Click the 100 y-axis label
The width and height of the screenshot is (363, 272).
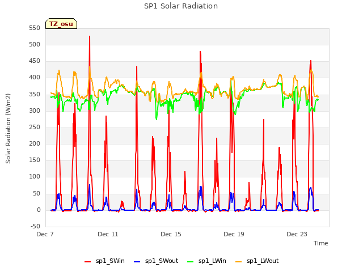pos(35,177)
